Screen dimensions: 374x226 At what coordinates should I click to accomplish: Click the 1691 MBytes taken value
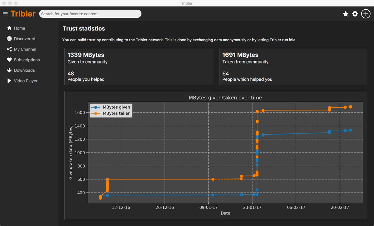tap(240, 55)
